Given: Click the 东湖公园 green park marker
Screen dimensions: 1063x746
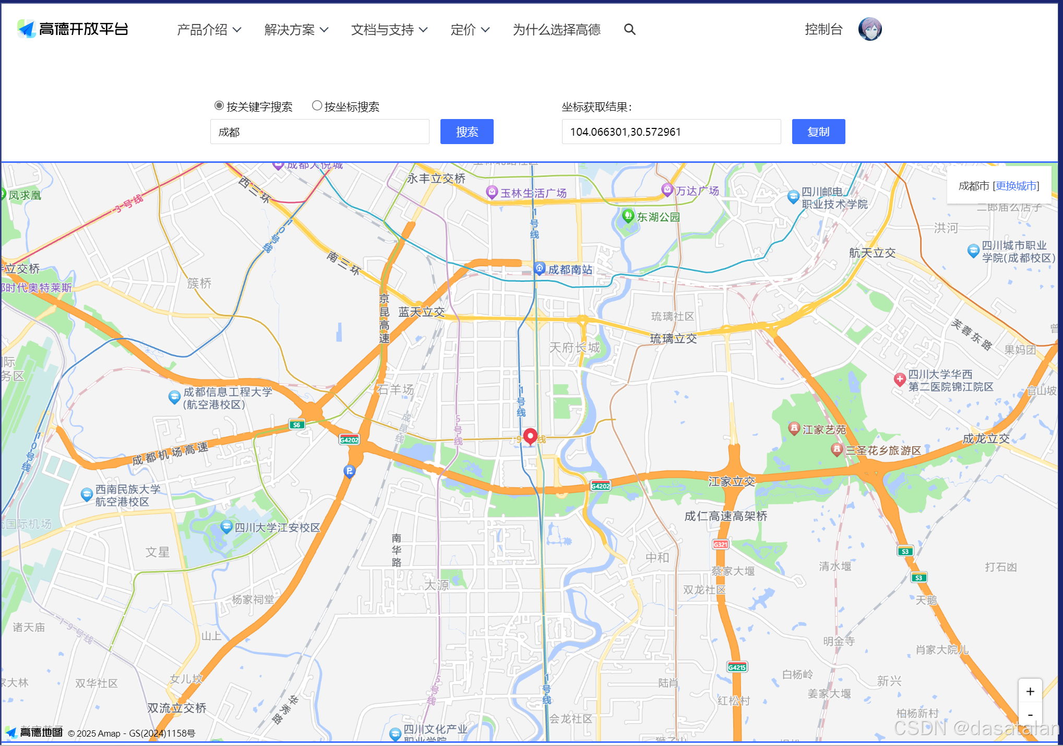Looking at the screenshot, I should (x=628, y=216).
